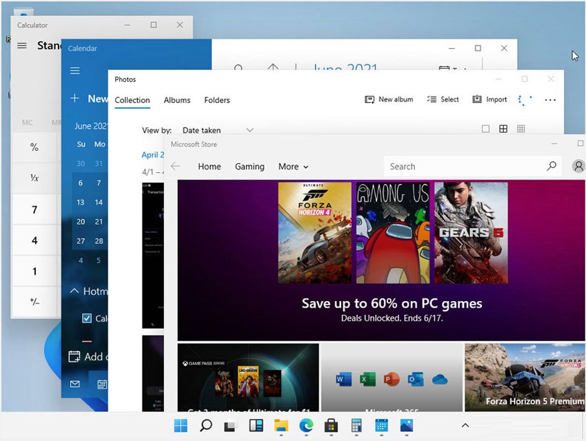Image resolution: width=586 pixels, height=441 pixels.
Task: Click the plus icon for New event in Calendar
Action: tap(74, 99)
